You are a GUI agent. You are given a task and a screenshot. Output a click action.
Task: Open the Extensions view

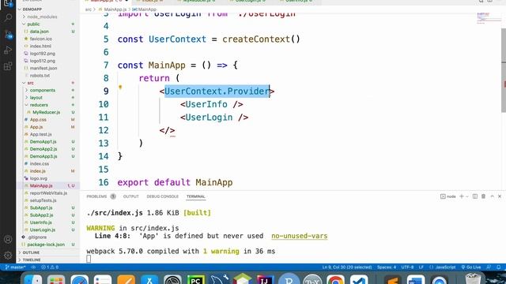coord(8,66)
